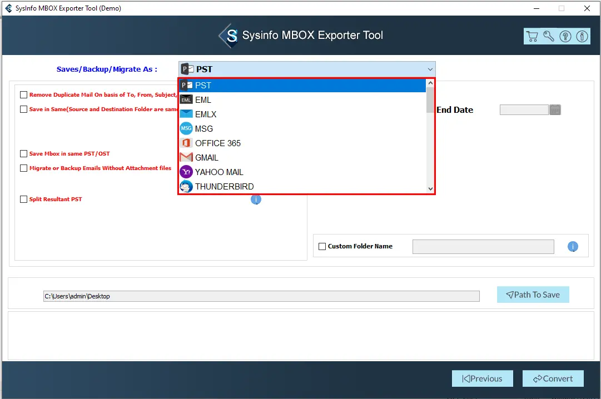
Task: Click the Sysinfo S logo in header
Action: (x=229, y=36)
